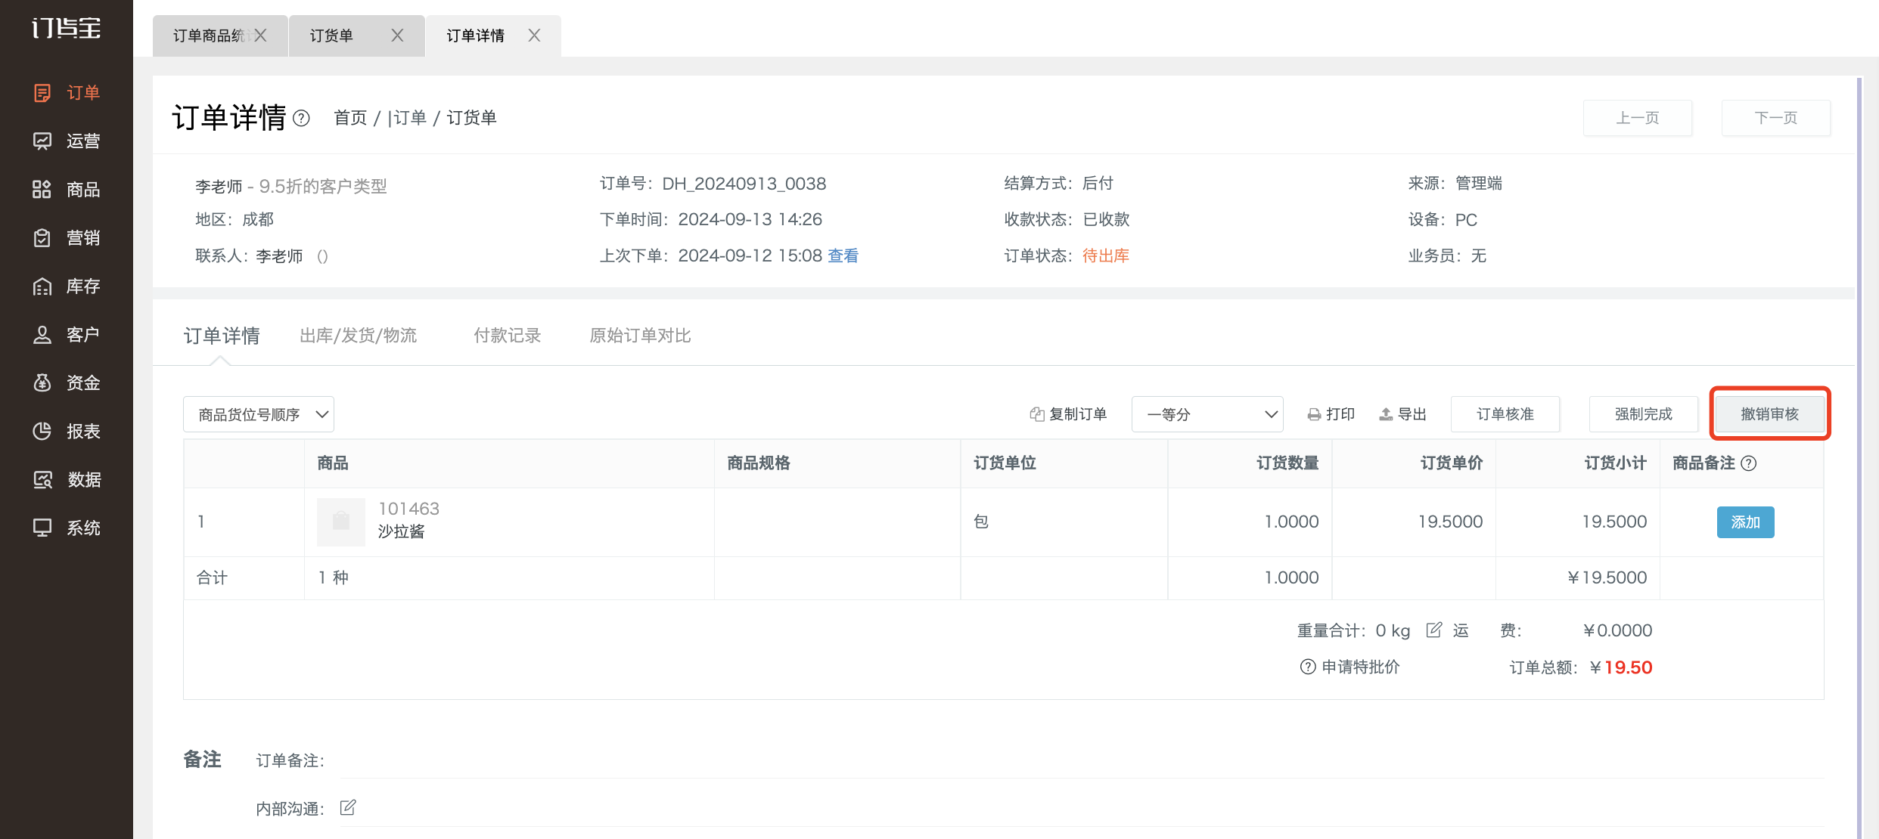Open the 运营 sidebar section
The width and height of the screenshot is (1879, 839).
(x=67, y=141)
